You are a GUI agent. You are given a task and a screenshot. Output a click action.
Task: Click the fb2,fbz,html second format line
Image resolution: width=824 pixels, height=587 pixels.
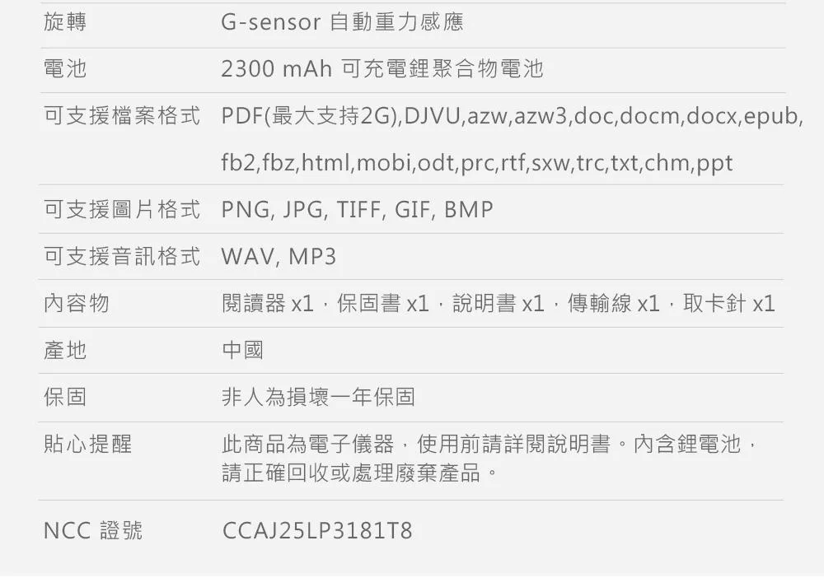pos(477,163)
